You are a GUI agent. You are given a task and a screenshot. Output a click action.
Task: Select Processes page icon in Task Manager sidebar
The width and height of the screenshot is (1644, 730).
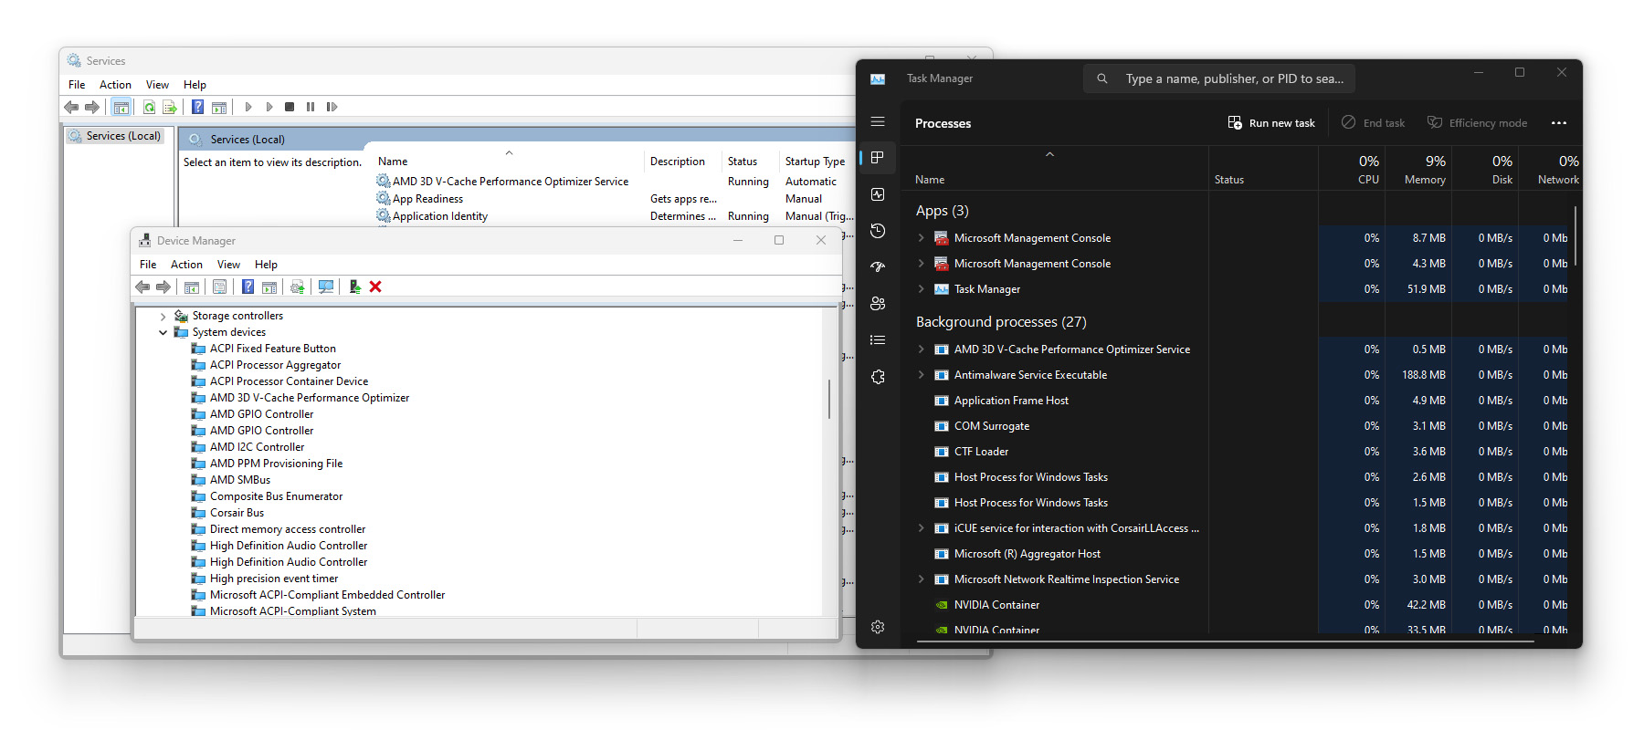coord(878,157)
